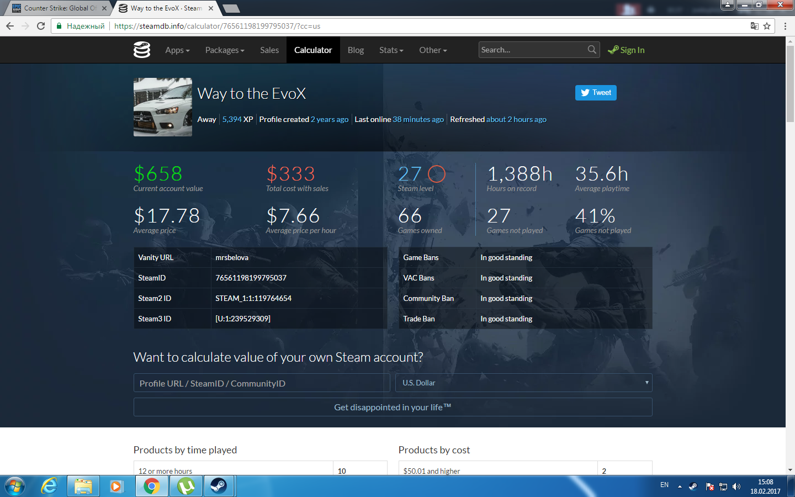Expand the Apps dropdown menu
The image size is (795, 497).
coord(177,50)
